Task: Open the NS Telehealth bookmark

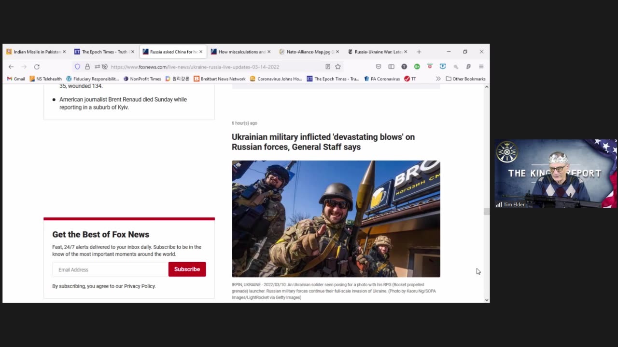Action: tap(45, 79)
